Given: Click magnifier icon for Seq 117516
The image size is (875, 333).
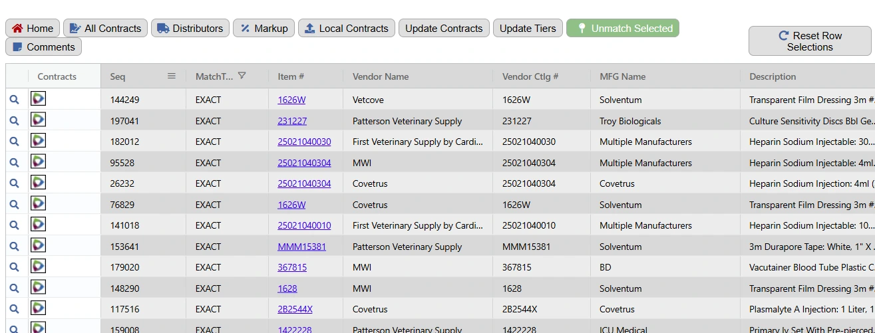Looking at the screenshot, I should (x=14, y=309).
